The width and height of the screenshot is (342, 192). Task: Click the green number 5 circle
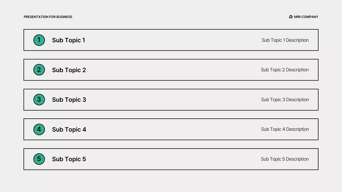[x=39, y=159]
